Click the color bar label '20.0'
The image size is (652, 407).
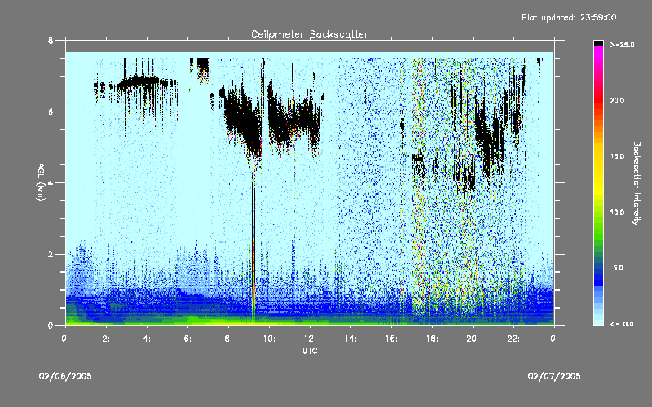(x=617, y=100)
